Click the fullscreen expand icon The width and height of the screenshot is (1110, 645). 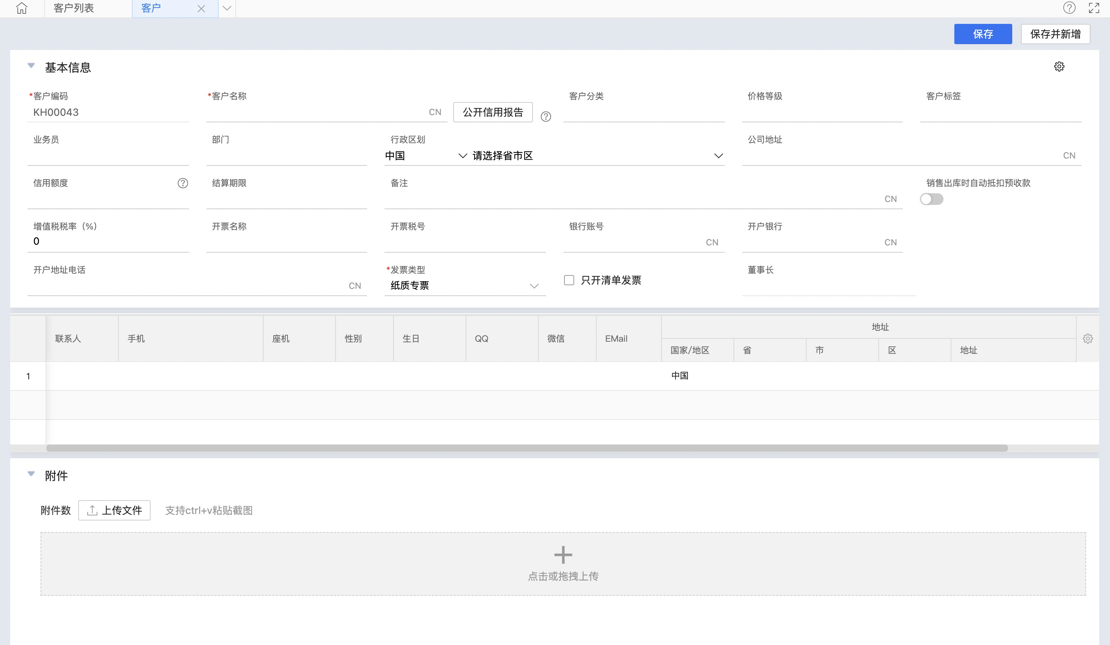pyautogui.click(x=1094, y=8)
